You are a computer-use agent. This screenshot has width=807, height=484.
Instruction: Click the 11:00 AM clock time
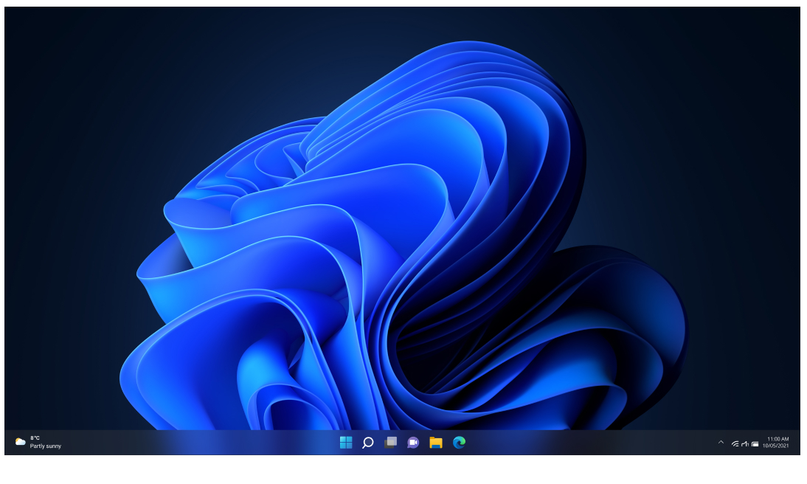[778, 439]
